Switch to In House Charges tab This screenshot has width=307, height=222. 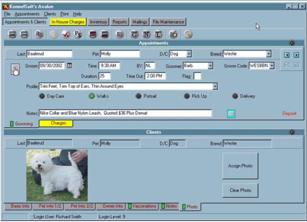click(x=68, y=22)
